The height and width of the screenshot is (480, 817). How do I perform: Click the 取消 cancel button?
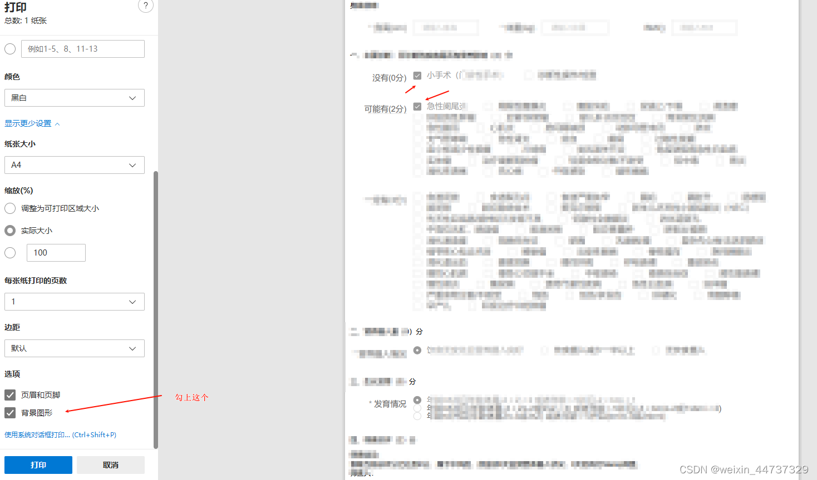110,465
